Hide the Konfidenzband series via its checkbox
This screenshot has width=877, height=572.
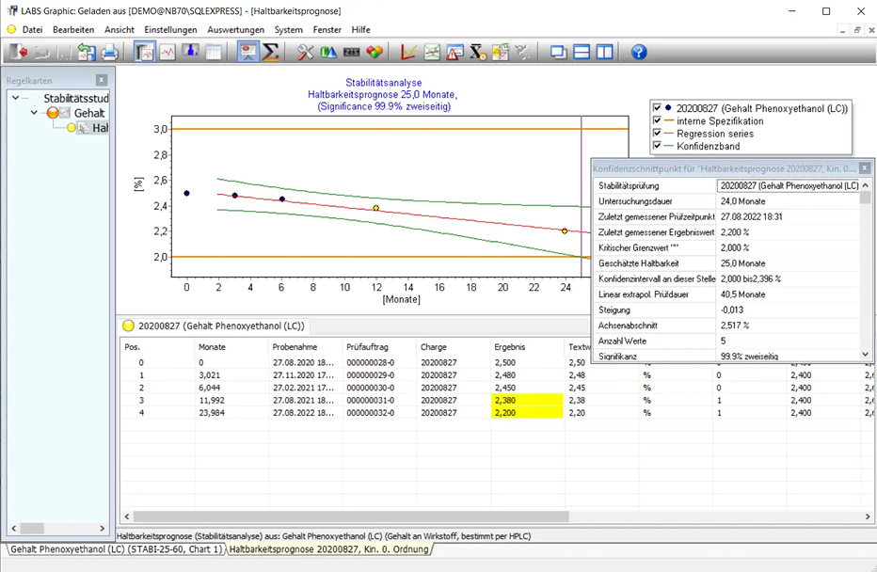pyautogui.click(x=657, y=146)
